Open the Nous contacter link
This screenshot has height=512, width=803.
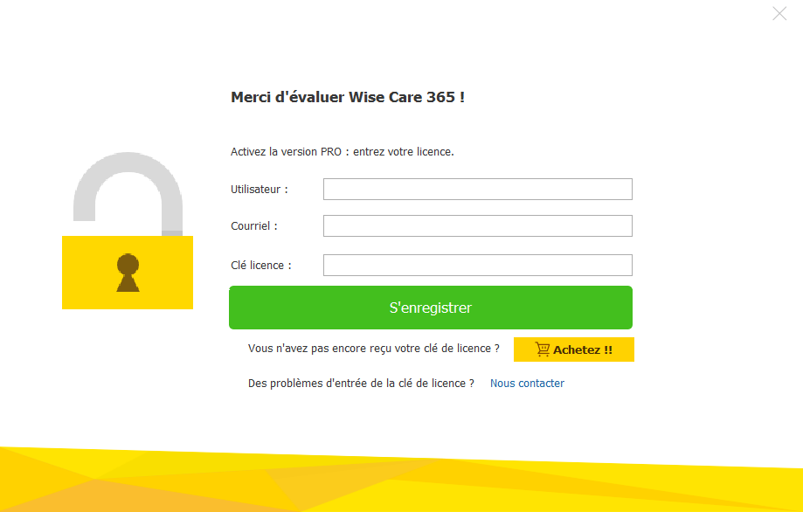click(x=527, y=384)
